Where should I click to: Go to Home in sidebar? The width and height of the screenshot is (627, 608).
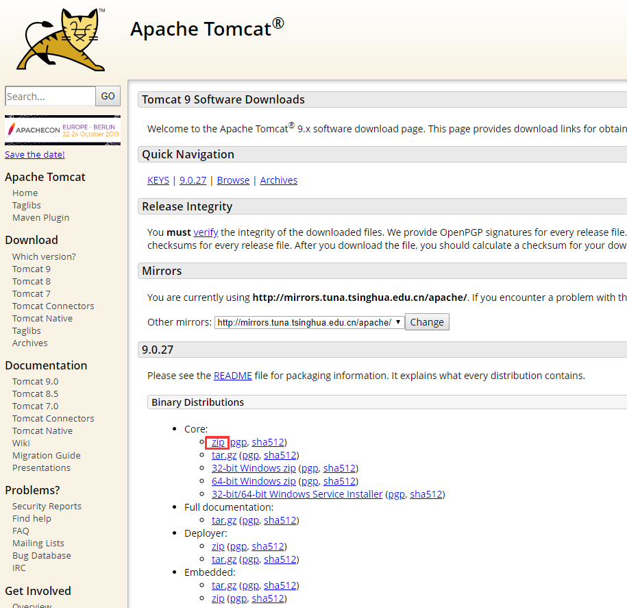(25, 193)
